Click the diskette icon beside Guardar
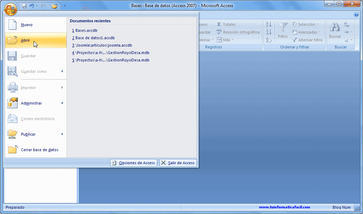Viewport: 363px width, 214px height. (x=12, y=56)
